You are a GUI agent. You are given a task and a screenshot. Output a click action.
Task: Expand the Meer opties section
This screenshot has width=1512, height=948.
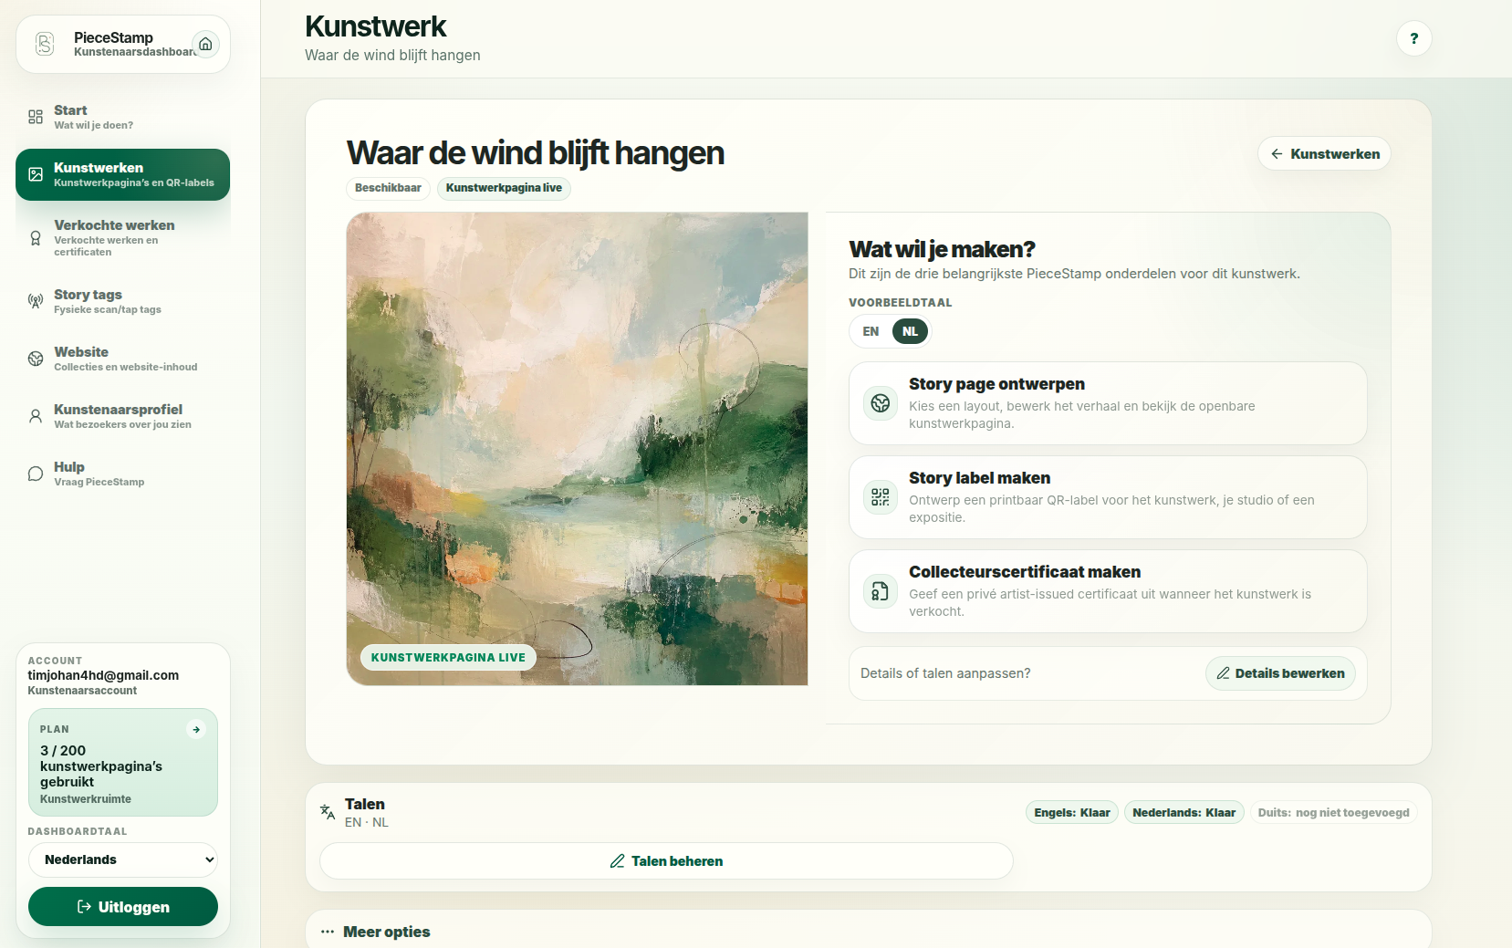pos(869,932)
